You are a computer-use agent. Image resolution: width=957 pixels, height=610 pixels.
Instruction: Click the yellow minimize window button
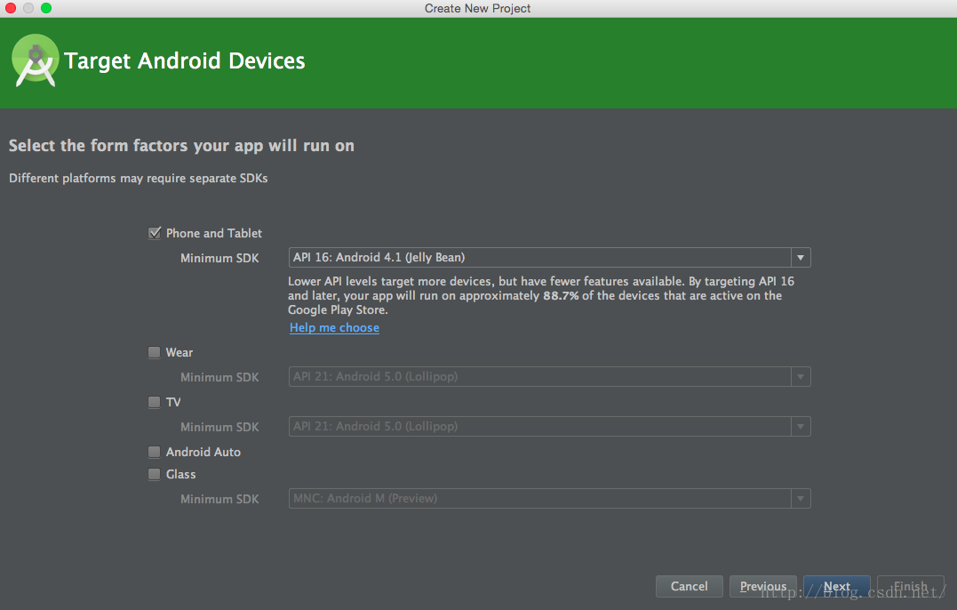pyautogui.click(x=28, y=8)
